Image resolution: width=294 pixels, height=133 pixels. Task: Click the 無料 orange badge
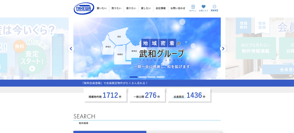[x=20, y=46]
